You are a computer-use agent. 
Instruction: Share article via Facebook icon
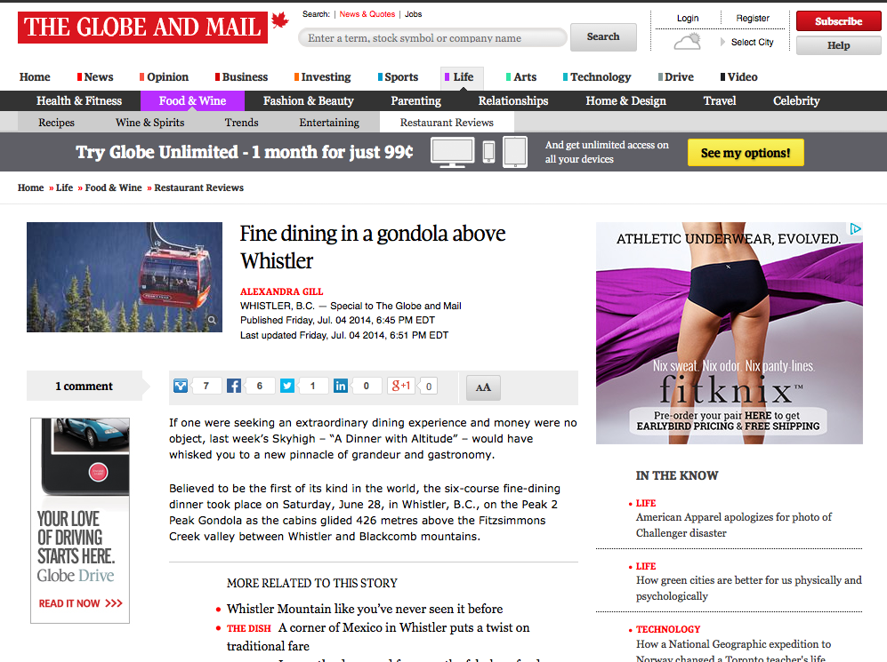pyautogui.click(x=234, y=386)
